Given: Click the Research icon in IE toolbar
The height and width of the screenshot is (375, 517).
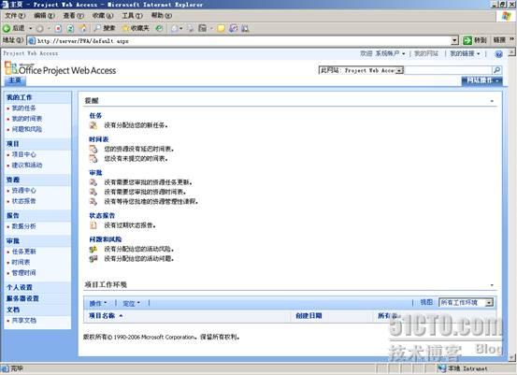Looking at the screenshot, I should (x=233, y=29).
